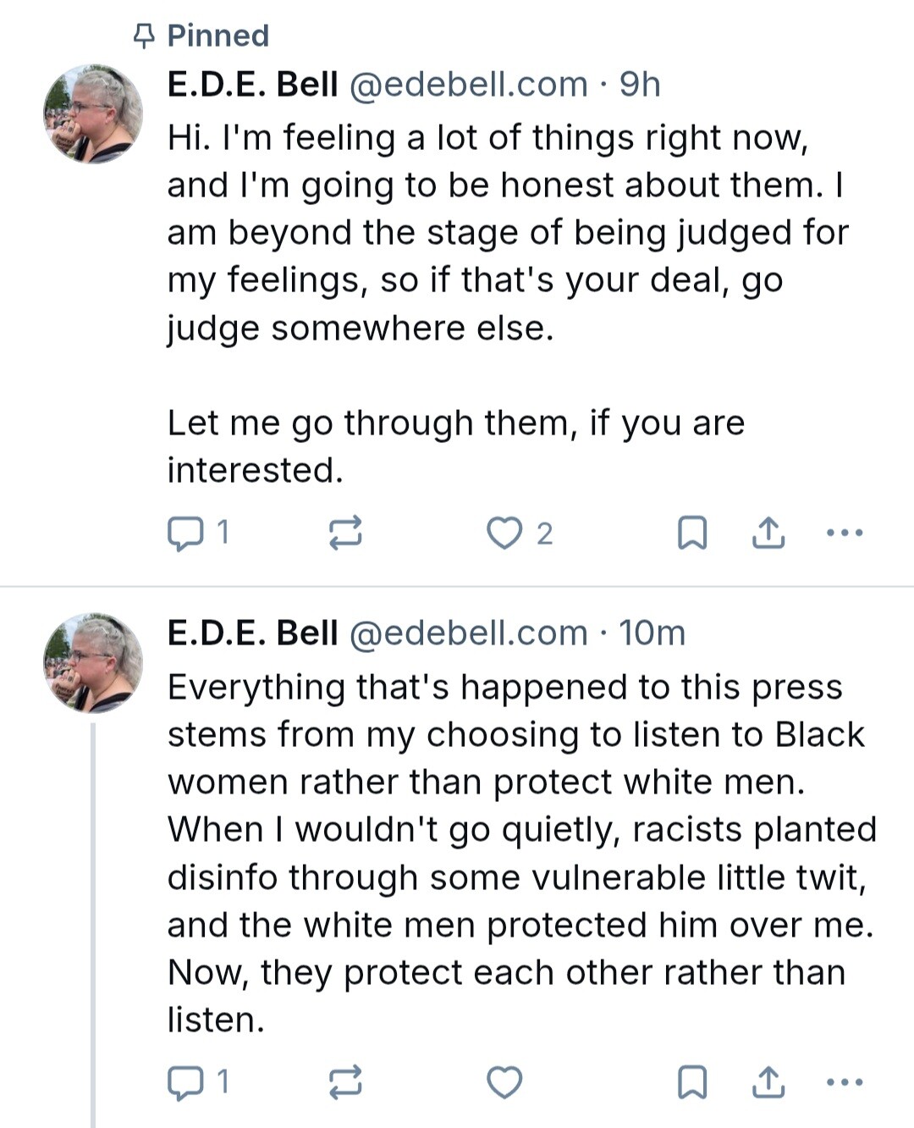The height and width of the screenshot is (1128, 914).
Task: Bookmark the 10m post
Action: pyautogui.click(x=693, y=1082)
